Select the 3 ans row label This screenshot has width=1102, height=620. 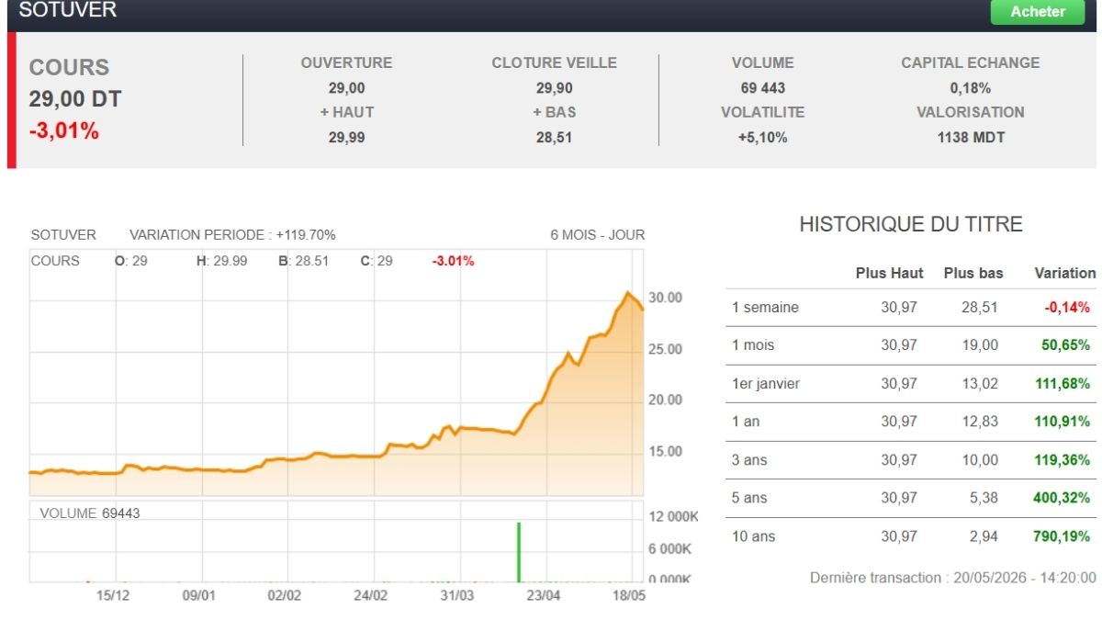[x=749, y=460]
